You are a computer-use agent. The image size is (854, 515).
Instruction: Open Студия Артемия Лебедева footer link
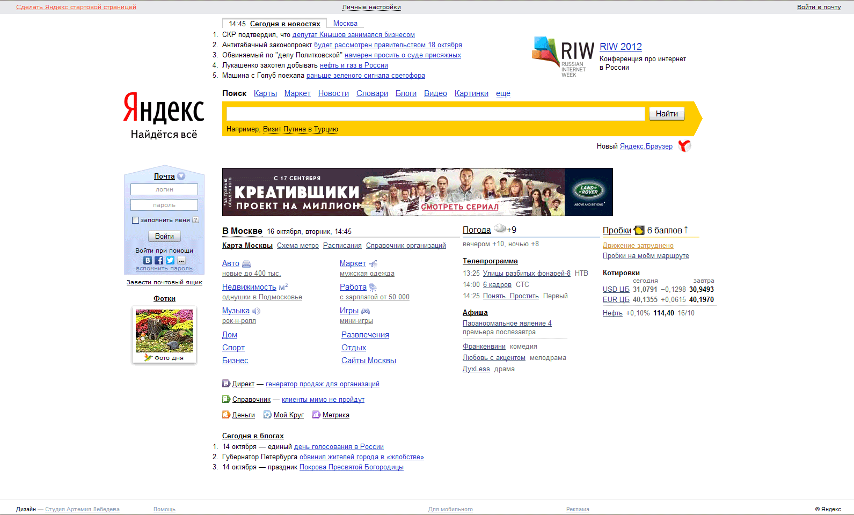tap(82, 509)
